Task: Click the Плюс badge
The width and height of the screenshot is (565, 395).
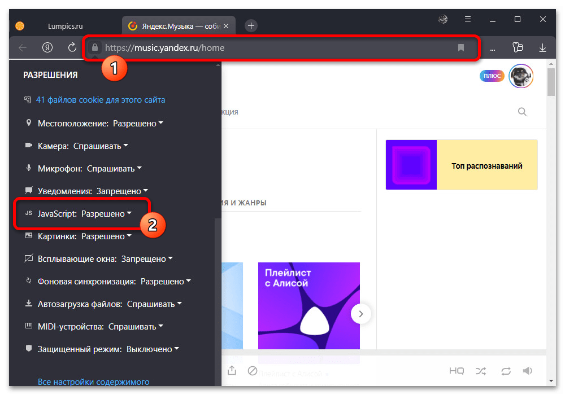Action: click(x=492, y=76)
